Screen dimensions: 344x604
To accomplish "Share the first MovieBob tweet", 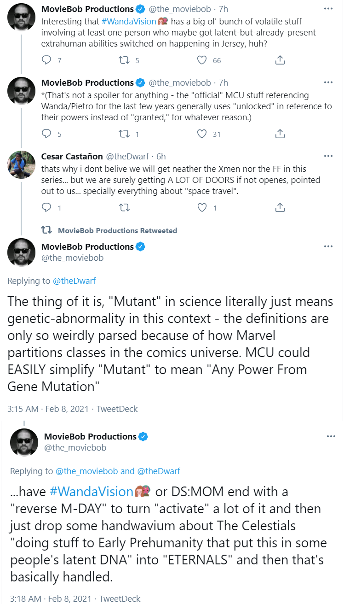I will click(x=280, y=60).
